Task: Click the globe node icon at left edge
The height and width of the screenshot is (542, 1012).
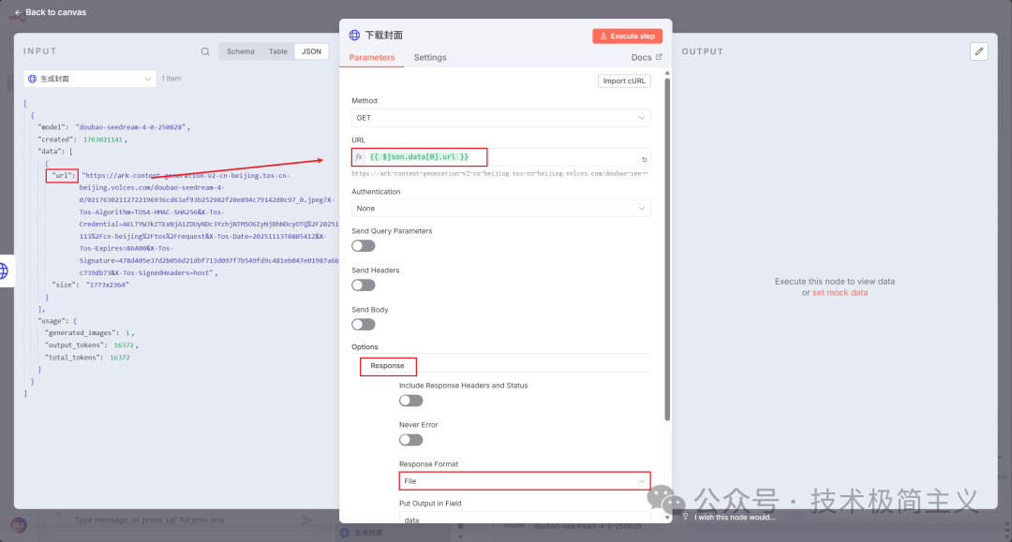Action: tap(4, 271)
